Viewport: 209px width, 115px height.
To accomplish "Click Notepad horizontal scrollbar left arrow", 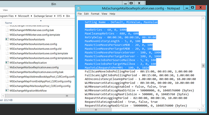I will point(79,110).
